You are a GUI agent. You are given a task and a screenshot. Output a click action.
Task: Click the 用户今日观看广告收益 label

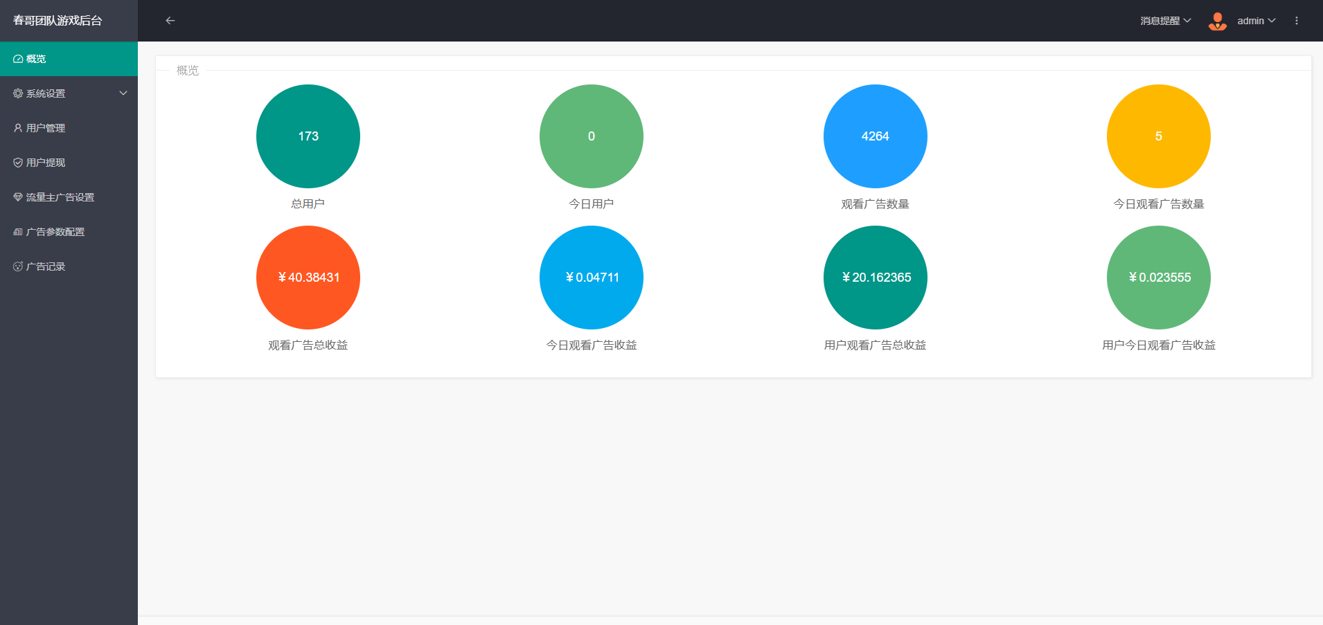(1159, 345)
